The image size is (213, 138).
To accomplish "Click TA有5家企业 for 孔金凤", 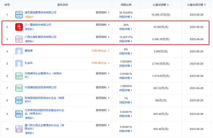I will pos(100,63).
